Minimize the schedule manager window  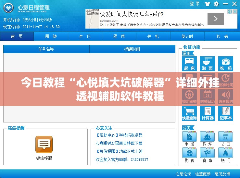click(x=225, y=4)
